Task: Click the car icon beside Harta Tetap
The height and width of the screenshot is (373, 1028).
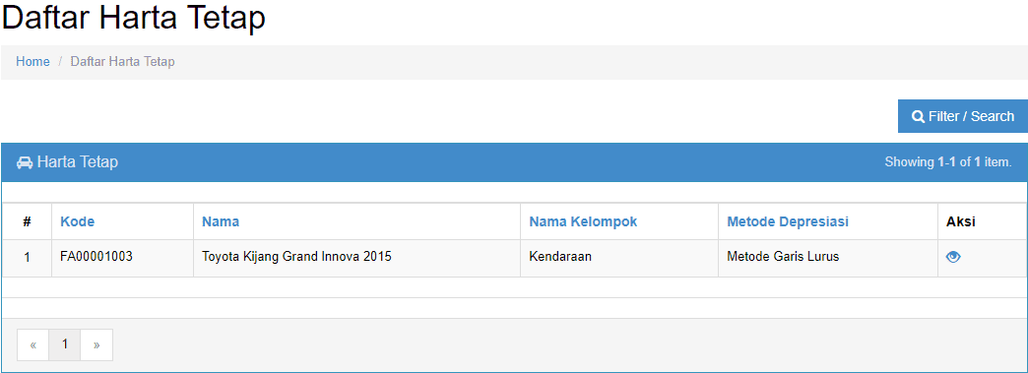Action: click(x=25, y=162)
